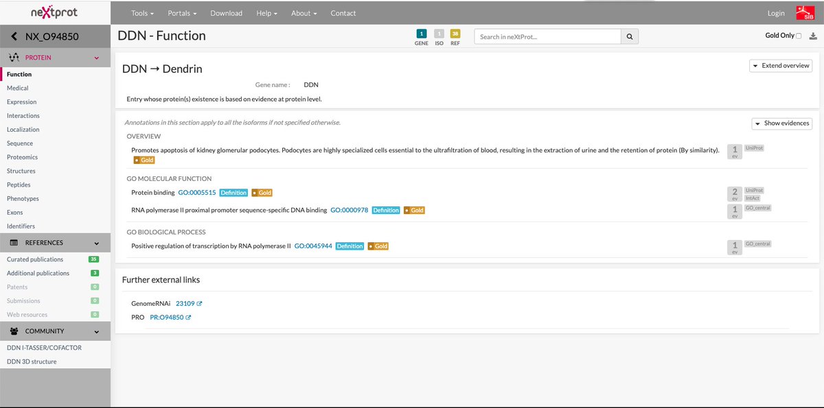Click 1 ev badge for GO:0045944 row

click(x=735, y=248)
